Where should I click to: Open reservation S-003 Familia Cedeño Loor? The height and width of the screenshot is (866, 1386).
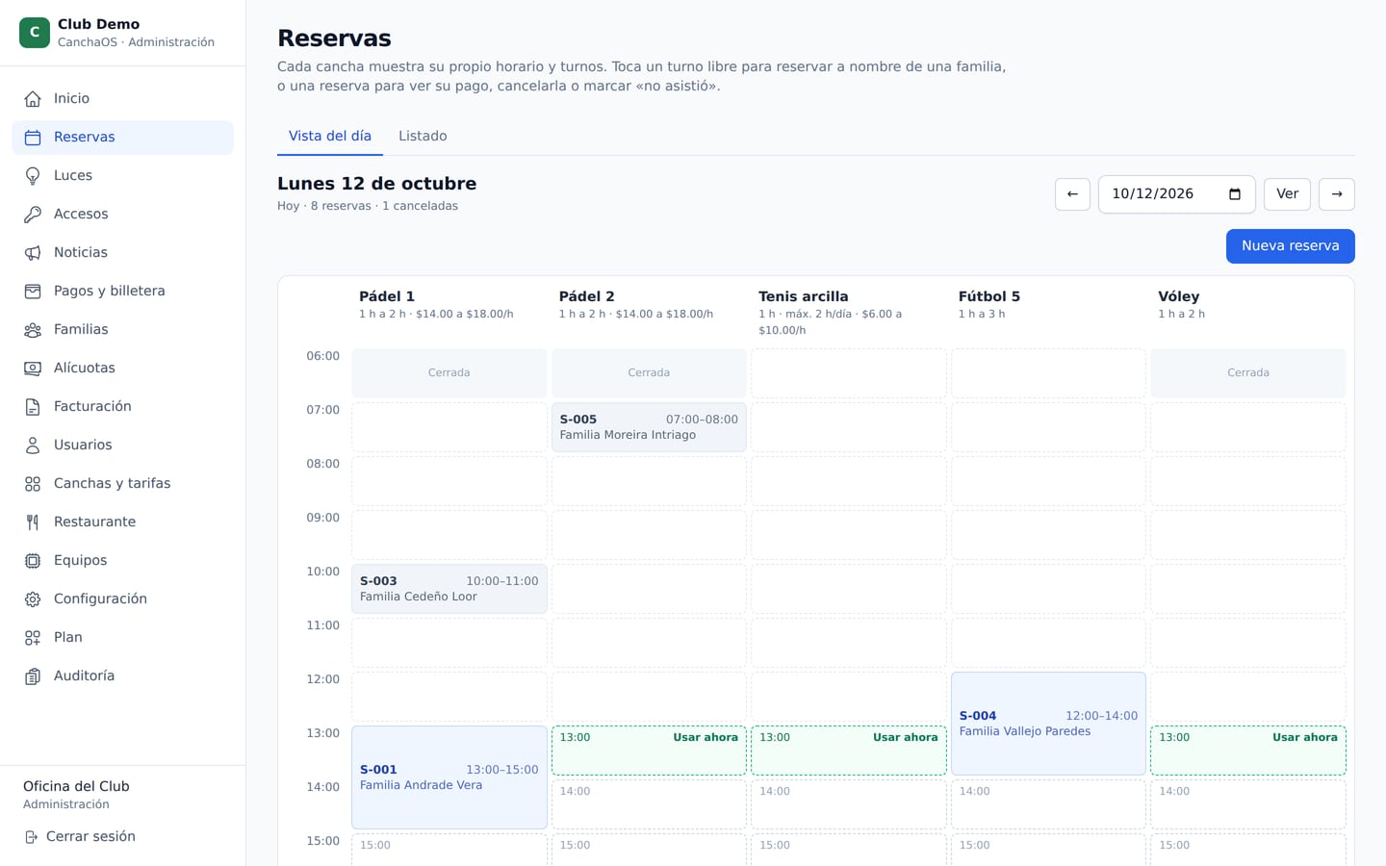point(449,589)
